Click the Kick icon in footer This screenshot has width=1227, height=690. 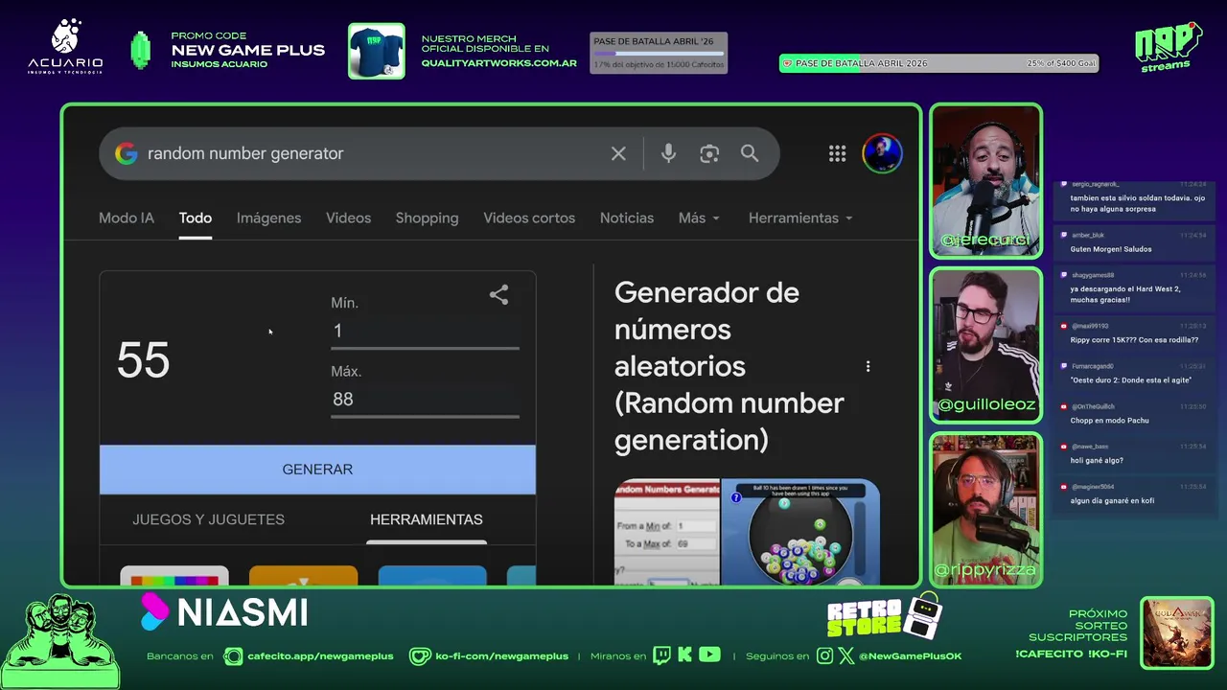click(685, 655)
